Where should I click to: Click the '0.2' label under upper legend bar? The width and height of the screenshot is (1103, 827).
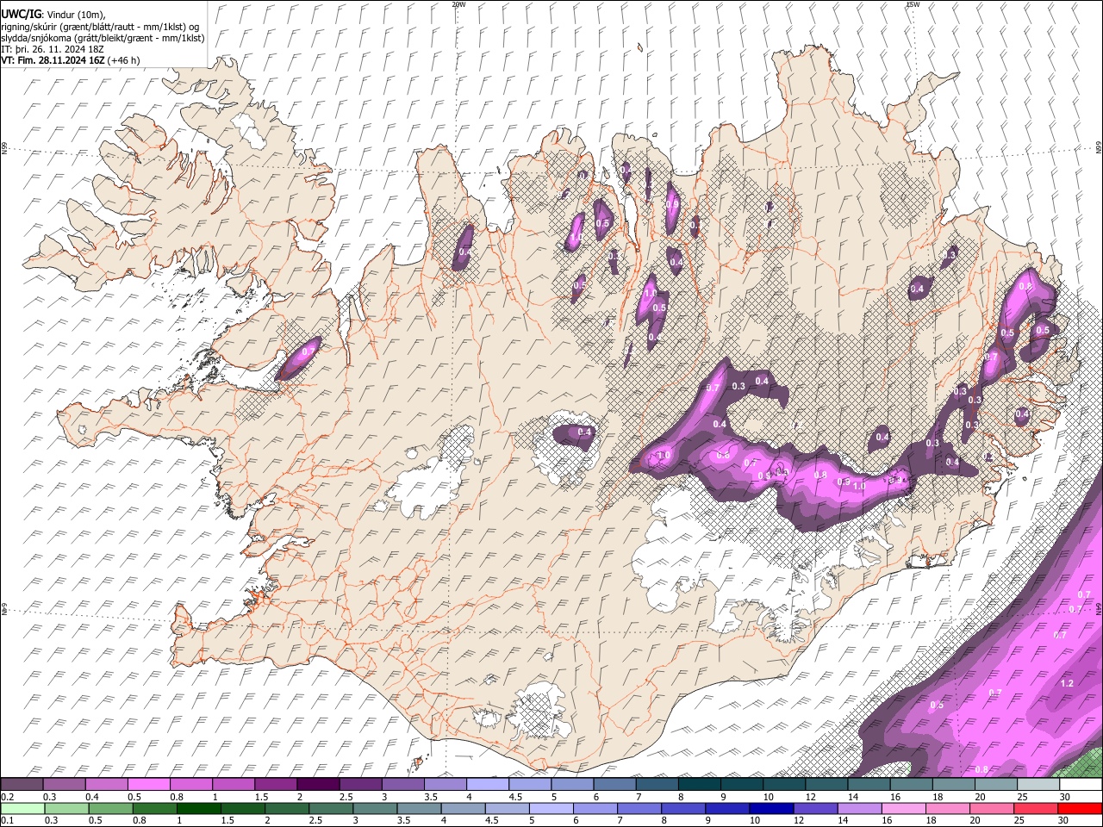7,797
